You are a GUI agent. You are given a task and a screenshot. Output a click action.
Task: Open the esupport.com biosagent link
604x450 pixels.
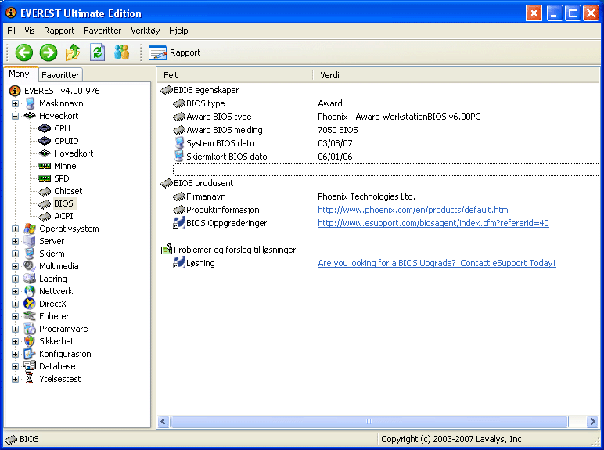point(433,223)
